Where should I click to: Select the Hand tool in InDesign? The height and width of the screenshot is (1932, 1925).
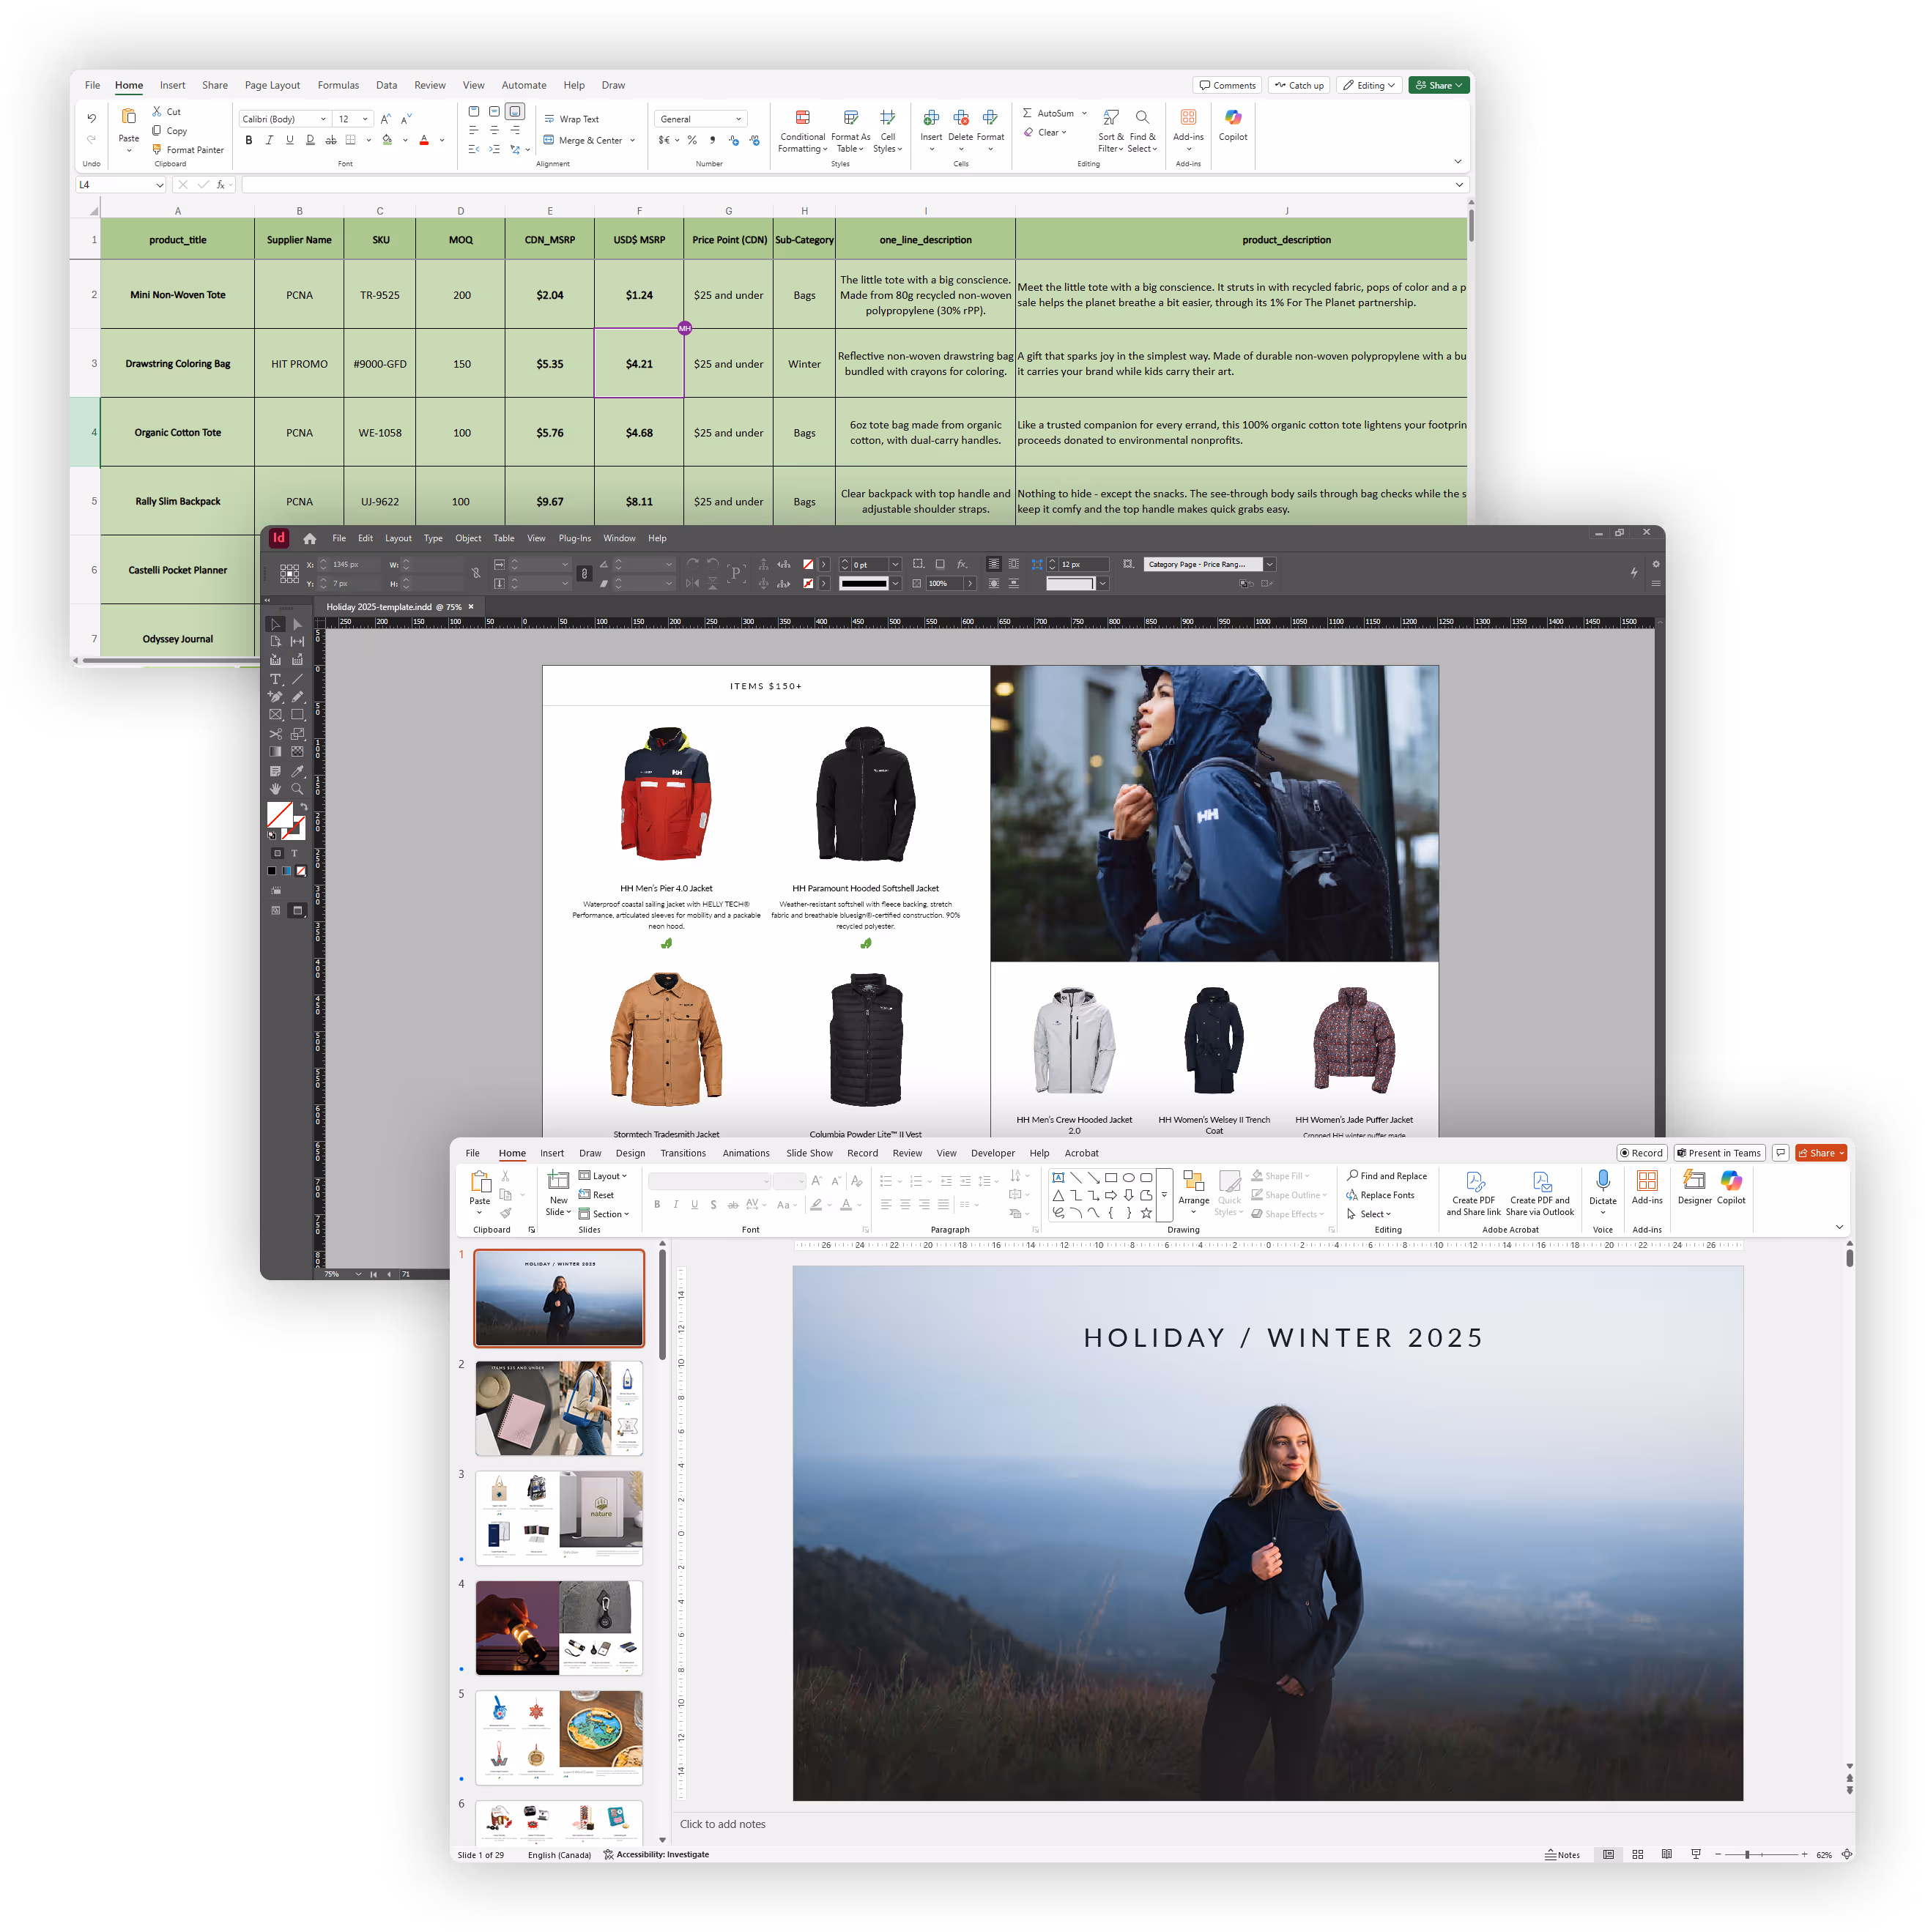[x=276, y=789]
